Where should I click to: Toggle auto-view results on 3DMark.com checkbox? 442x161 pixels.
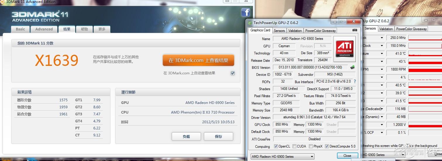point(233,73)
